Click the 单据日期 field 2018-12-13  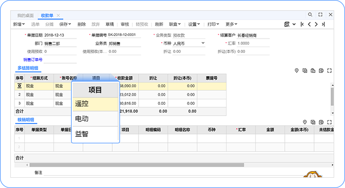pos(60,35)
